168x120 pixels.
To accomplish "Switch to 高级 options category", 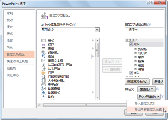I will (19, 47).
